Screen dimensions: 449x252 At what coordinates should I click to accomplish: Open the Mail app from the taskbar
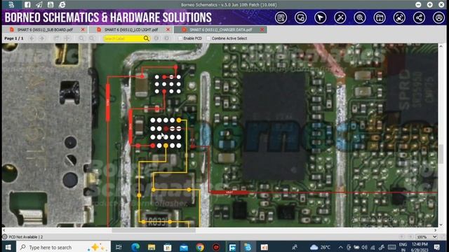(184, 247)
